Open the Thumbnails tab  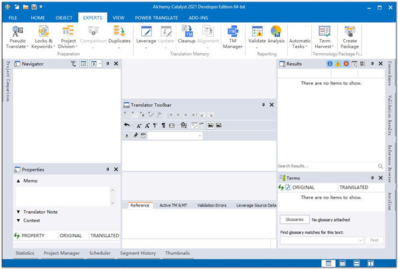click(177, 253)
